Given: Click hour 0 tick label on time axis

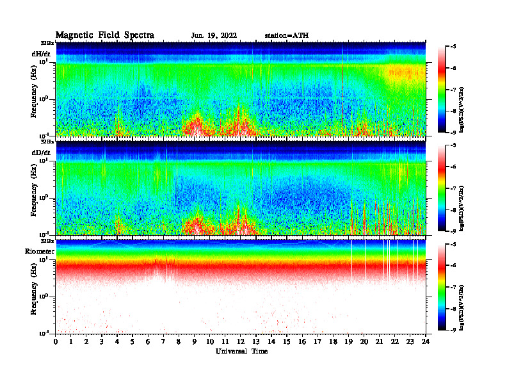Looking at the screenshot, I should pos(56,341).
